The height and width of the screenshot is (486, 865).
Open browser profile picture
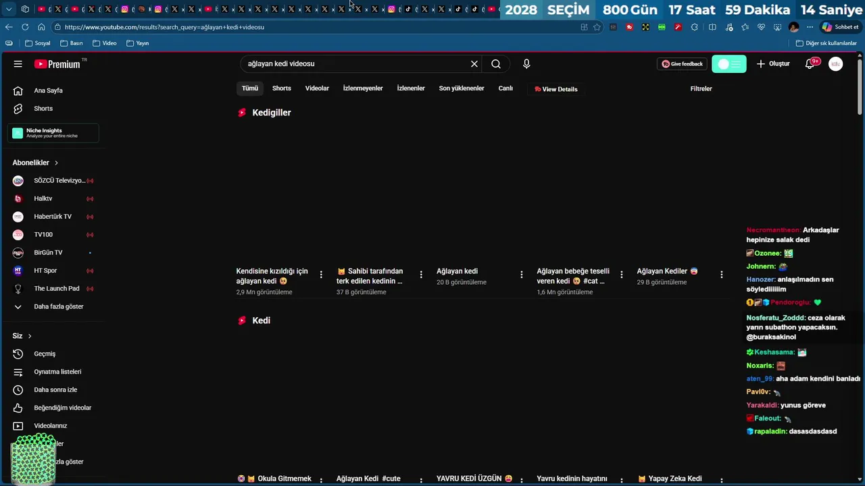pos(793,27)
